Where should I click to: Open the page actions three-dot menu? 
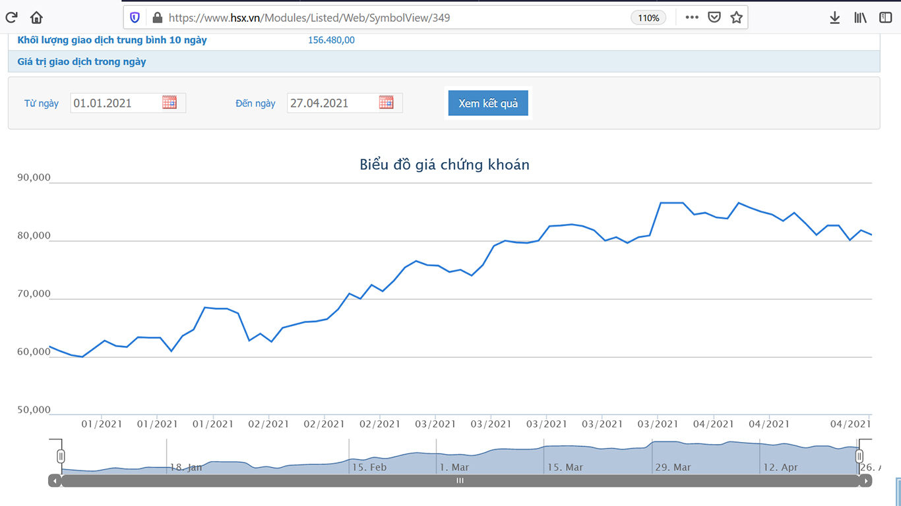point(691,18)
